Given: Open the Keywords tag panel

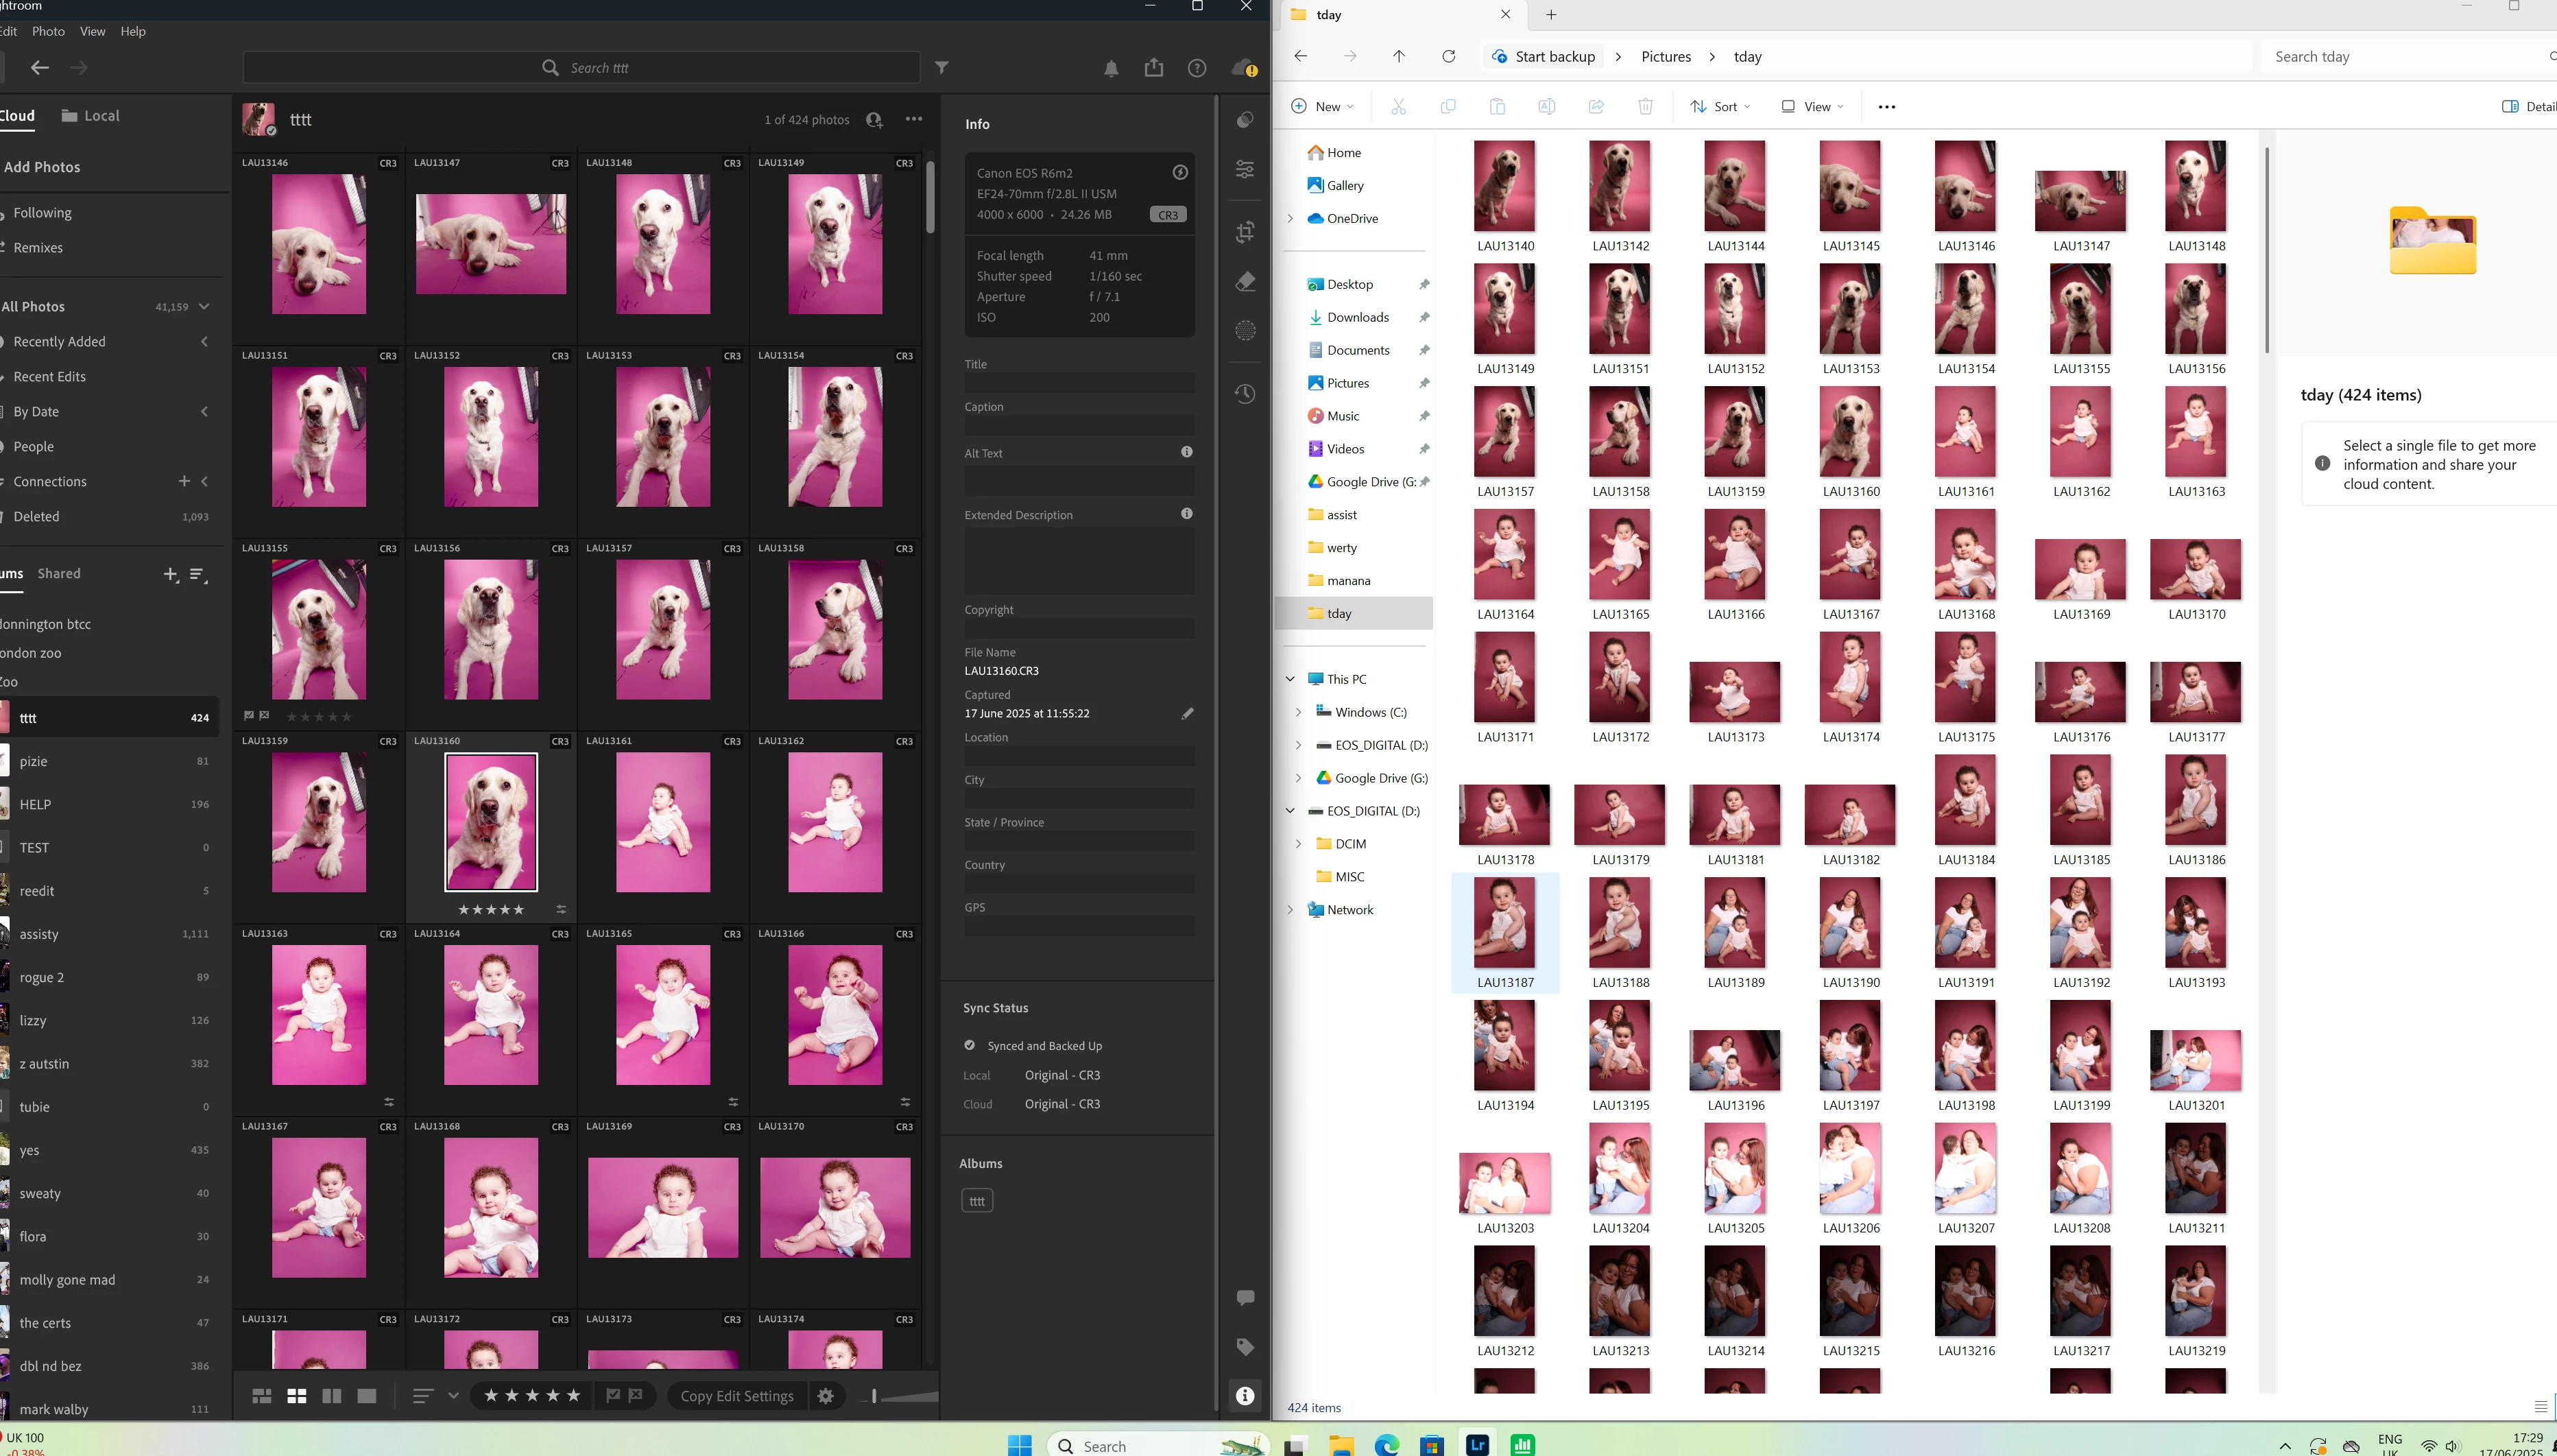Looking at the screenshot, I should (x=1245, y=1347).
